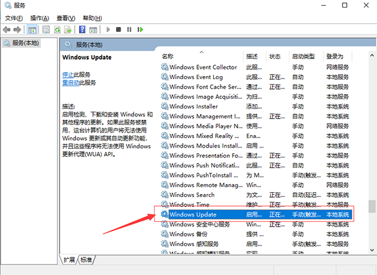Switch to the 扩展 tab
Image resolution: width=377 pixels, height=275 pixels.
tap(70, 260)
